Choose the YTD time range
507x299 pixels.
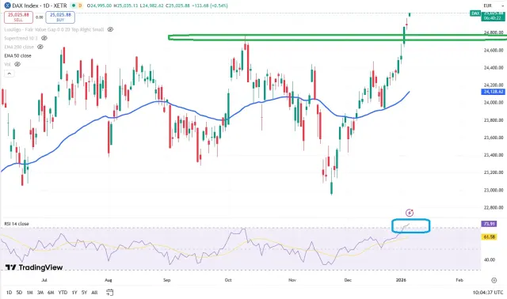(63, 293)
